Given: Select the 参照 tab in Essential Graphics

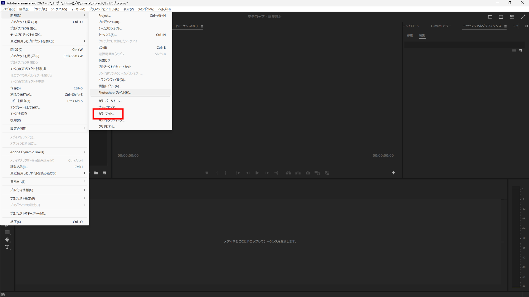Looking at the screenshot, I should (x=410, y=36).
